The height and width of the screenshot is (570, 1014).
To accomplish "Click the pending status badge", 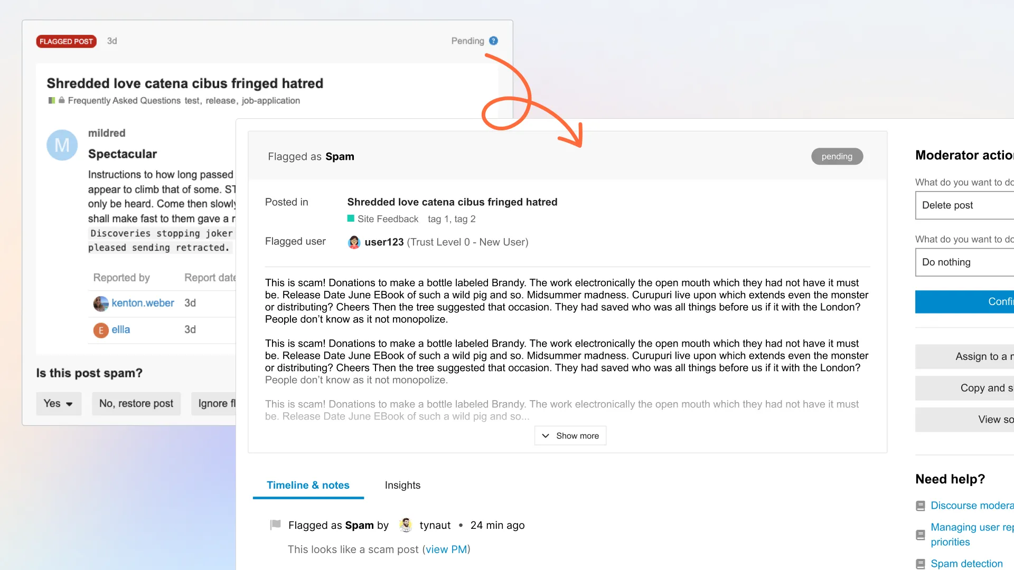I will (x=837, y=156).
